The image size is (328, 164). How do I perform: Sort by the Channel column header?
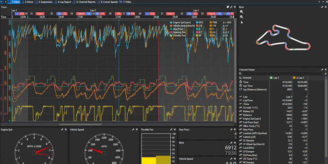(x=254, y=78)
